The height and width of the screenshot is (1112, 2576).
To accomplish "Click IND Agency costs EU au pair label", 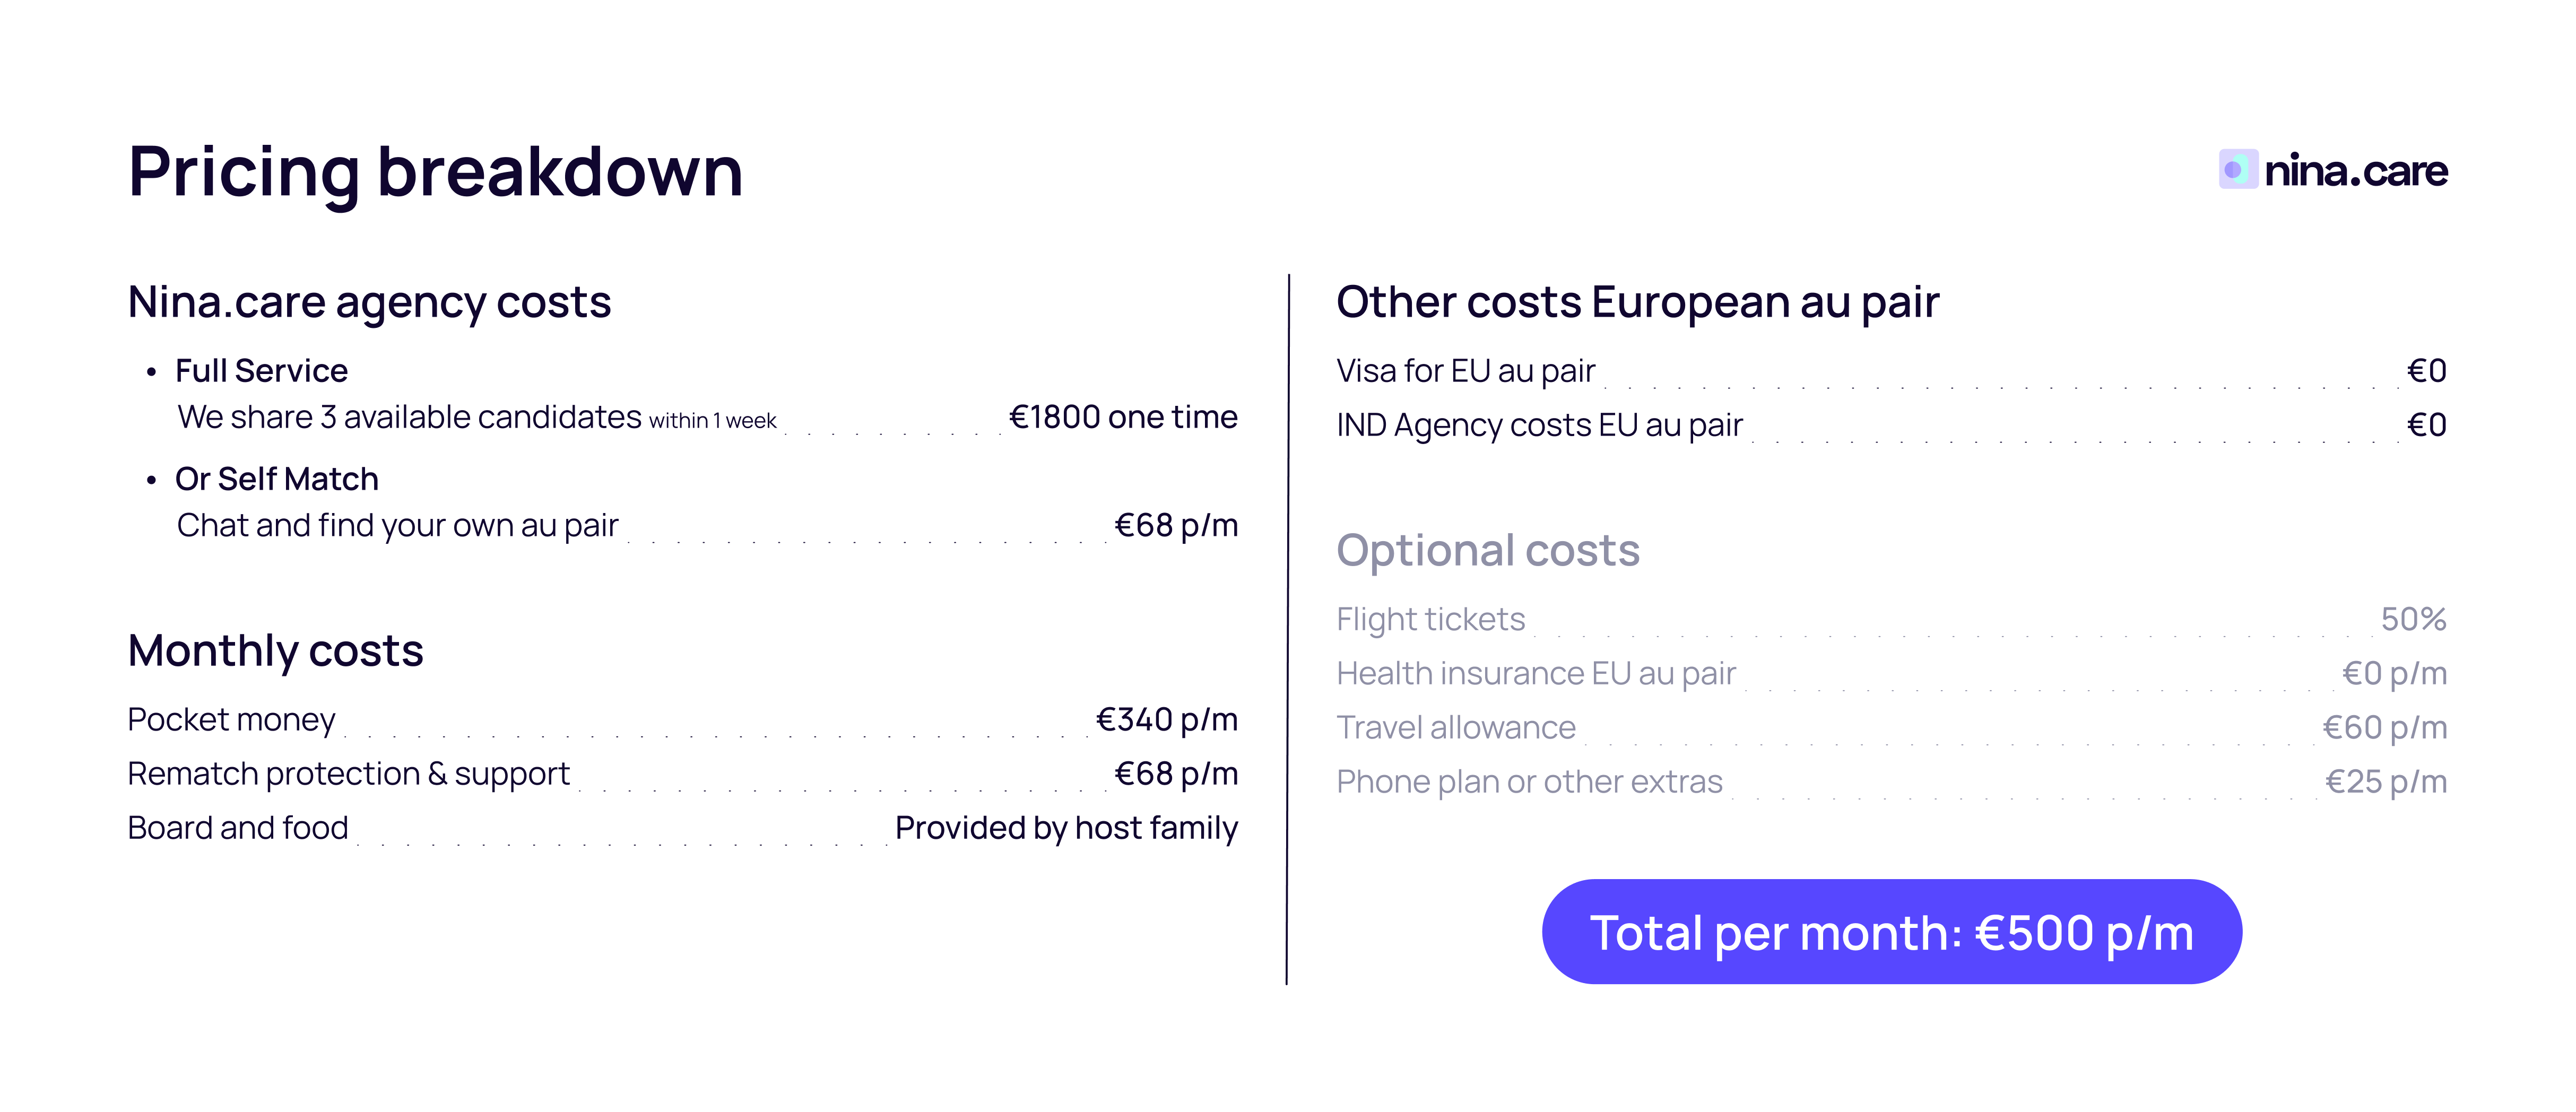I will click(x=1539, y=425).
